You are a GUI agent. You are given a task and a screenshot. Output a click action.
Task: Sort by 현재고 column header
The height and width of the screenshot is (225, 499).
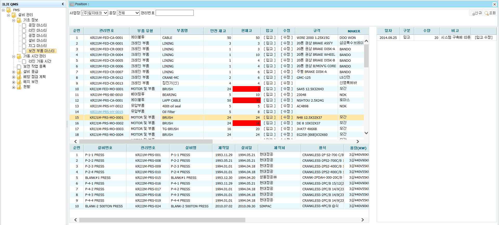[247, 31]
